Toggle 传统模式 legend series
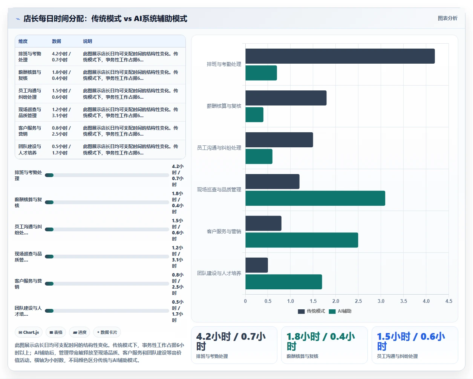 coord(311,311)
